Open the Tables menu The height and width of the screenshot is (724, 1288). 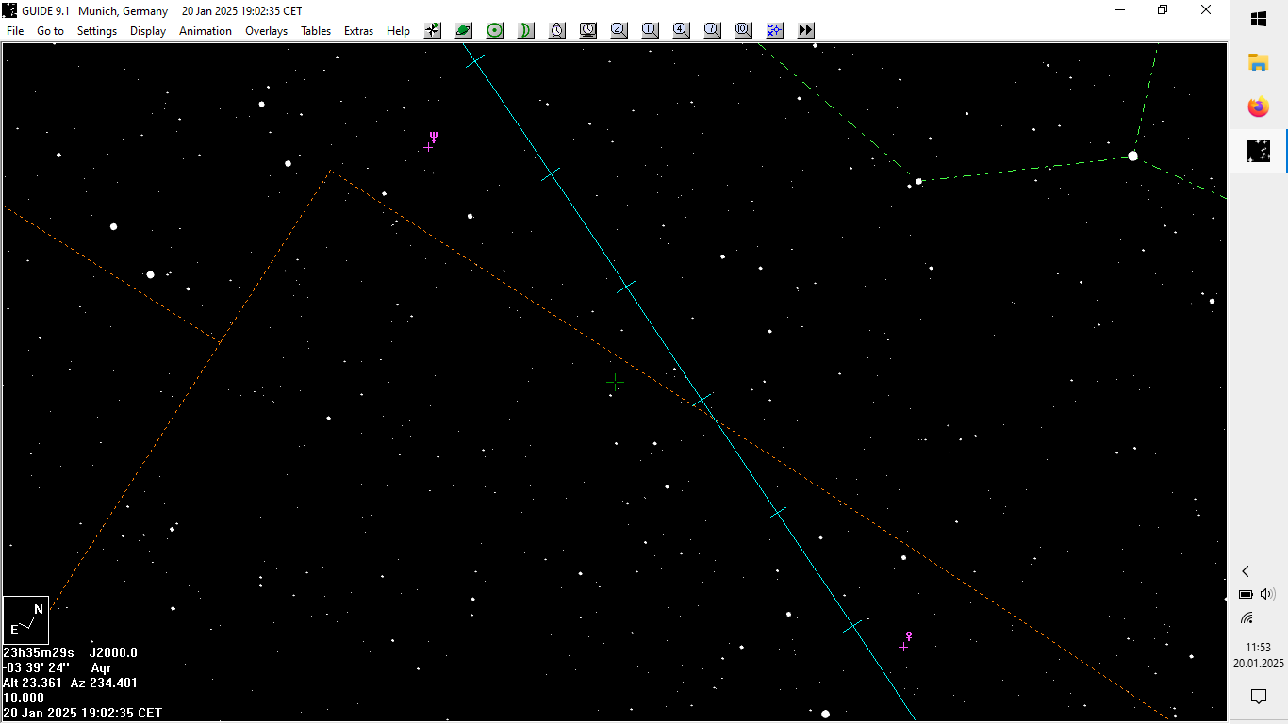pyautogui.click(x=316, y=31)
